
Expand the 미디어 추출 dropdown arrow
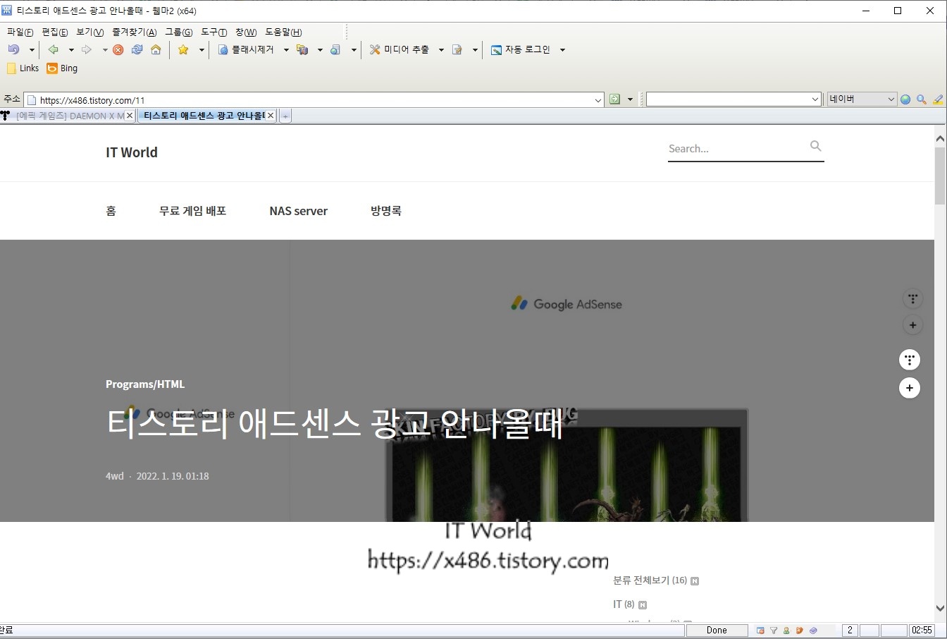click(441, 50)
